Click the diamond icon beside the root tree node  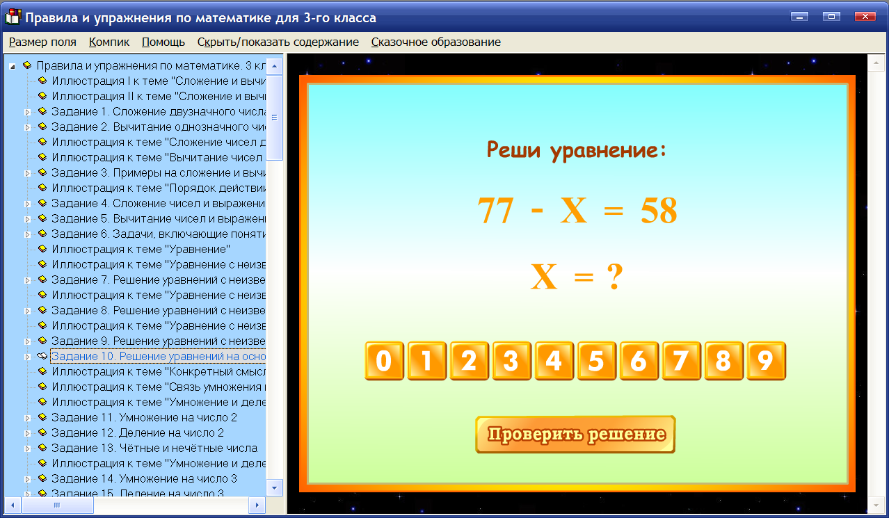(26, 65)
